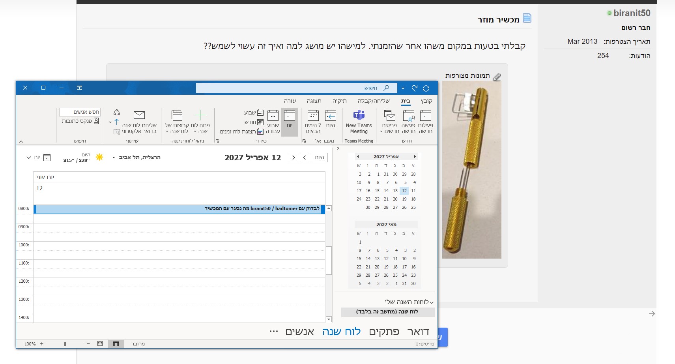
Task: Click the E-mail Calendar envelope icon
Action: 139,115
